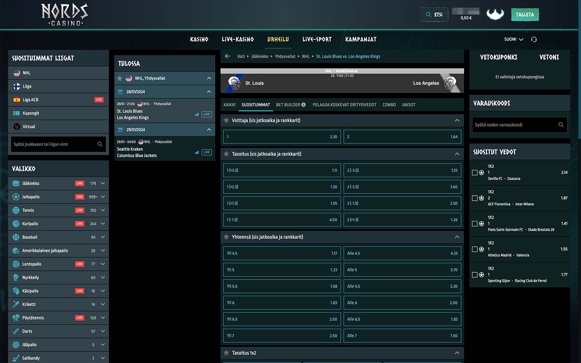Switch to the Combo tab
This screenshot has height=363, width=581.
pos(389,105)
